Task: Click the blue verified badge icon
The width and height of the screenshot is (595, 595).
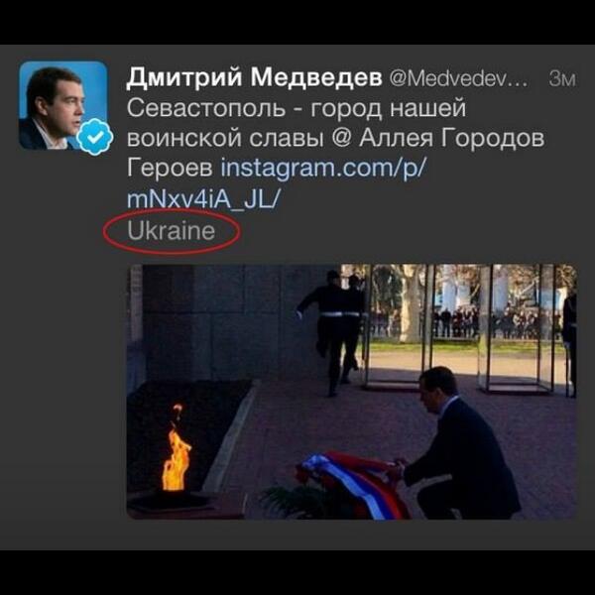Action: point(94,137)
